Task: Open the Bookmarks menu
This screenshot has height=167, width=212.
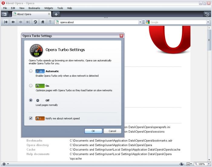Action: [x=34, y=8]
